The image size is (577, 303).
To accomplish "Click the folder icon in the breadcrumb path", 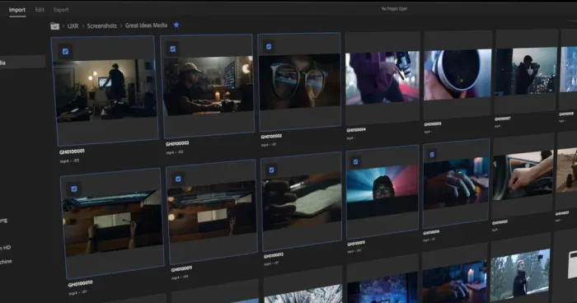I will (x=55, y=26).
